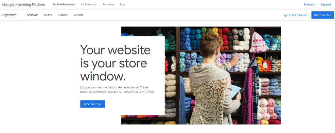Click the pink knitted hat in photo
The image size is (335, 133).
258,42
